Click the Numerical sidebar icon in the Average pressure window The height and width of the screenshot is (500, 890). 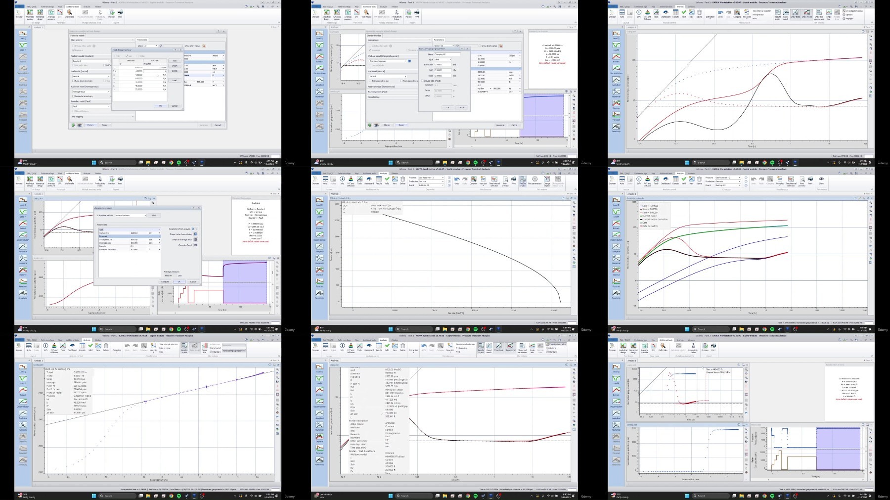click(23, 259)
